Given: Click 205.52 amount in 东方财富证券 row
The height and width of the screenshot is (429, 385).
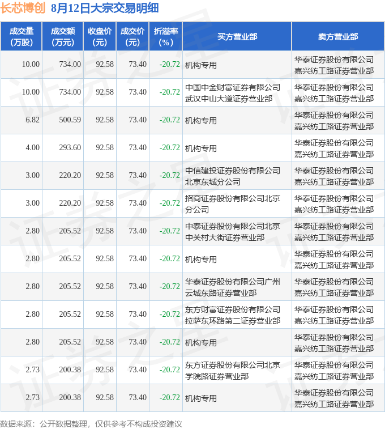Looking at the screenshot, I should (x=70, y=315).
